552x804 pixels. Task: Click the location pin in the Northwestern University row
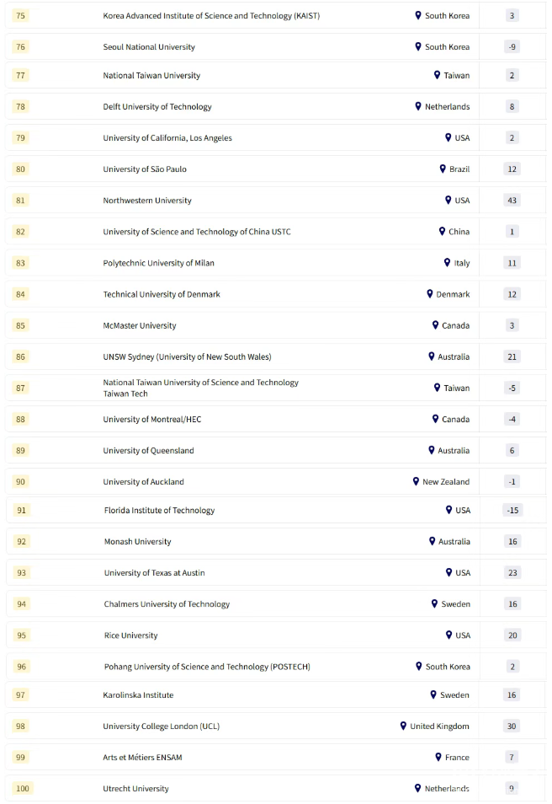448,200
